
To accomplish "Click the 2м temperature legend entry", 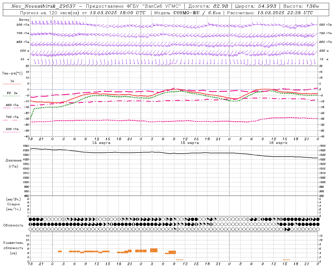I will [x=12, y=81].
